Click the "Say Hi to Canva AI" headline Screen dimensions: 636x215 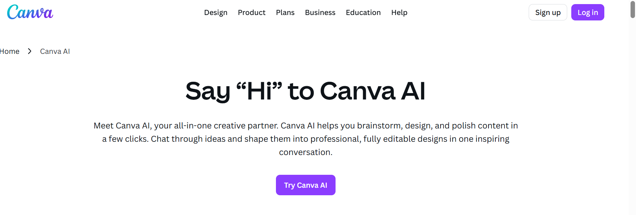[x=305, y=91]
